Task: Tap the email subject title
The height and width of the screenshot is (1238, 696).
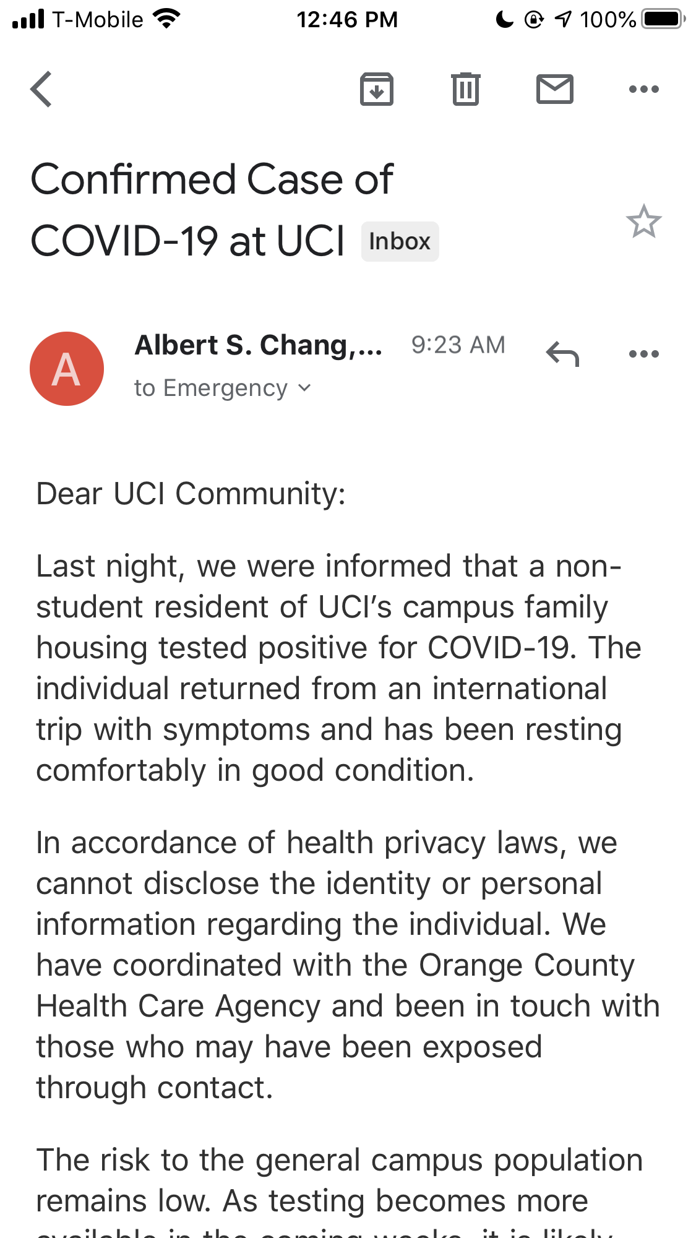Action: pyautogui.click(x=212, y=209)
